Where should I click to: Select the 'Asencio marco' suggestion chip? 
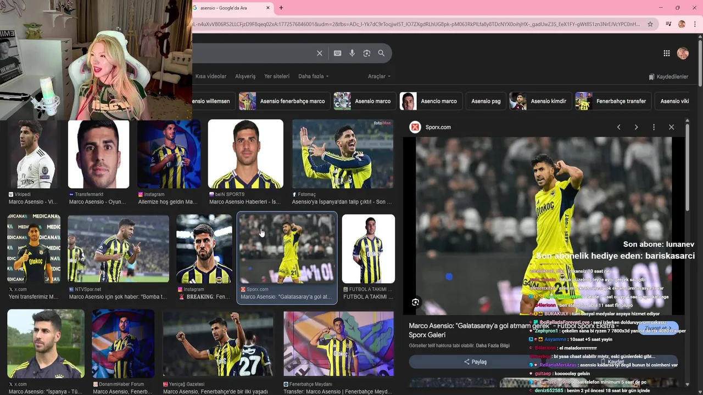[x=431, y=101]
